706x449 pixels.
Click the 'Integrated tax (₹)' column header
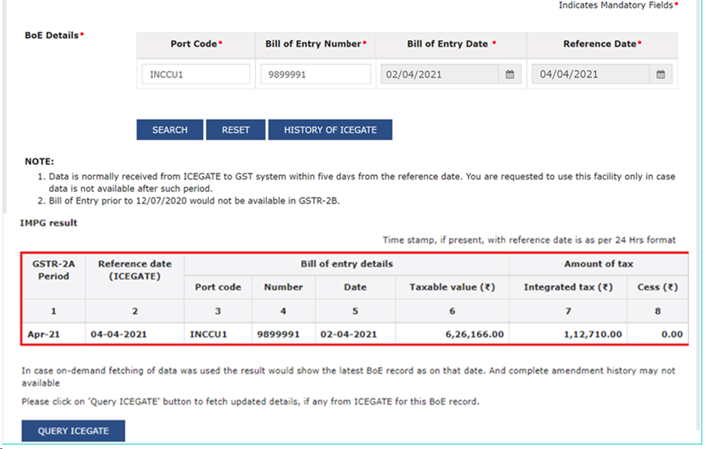[x=568, y=288]
